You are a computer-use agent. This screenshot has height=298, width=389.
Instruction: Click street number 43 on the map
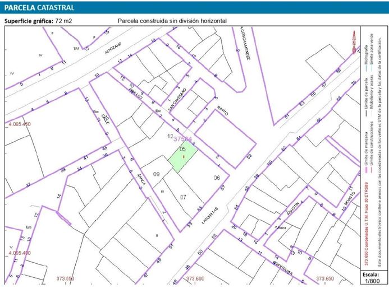pyautogui.click(x=105, y=148)
